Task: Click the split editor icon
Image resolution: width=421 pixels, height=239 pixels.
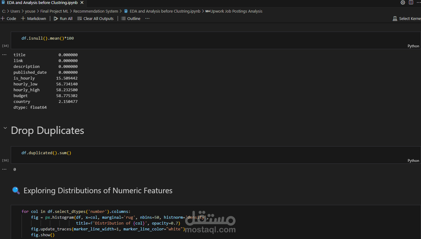Action: pos(411,2)
